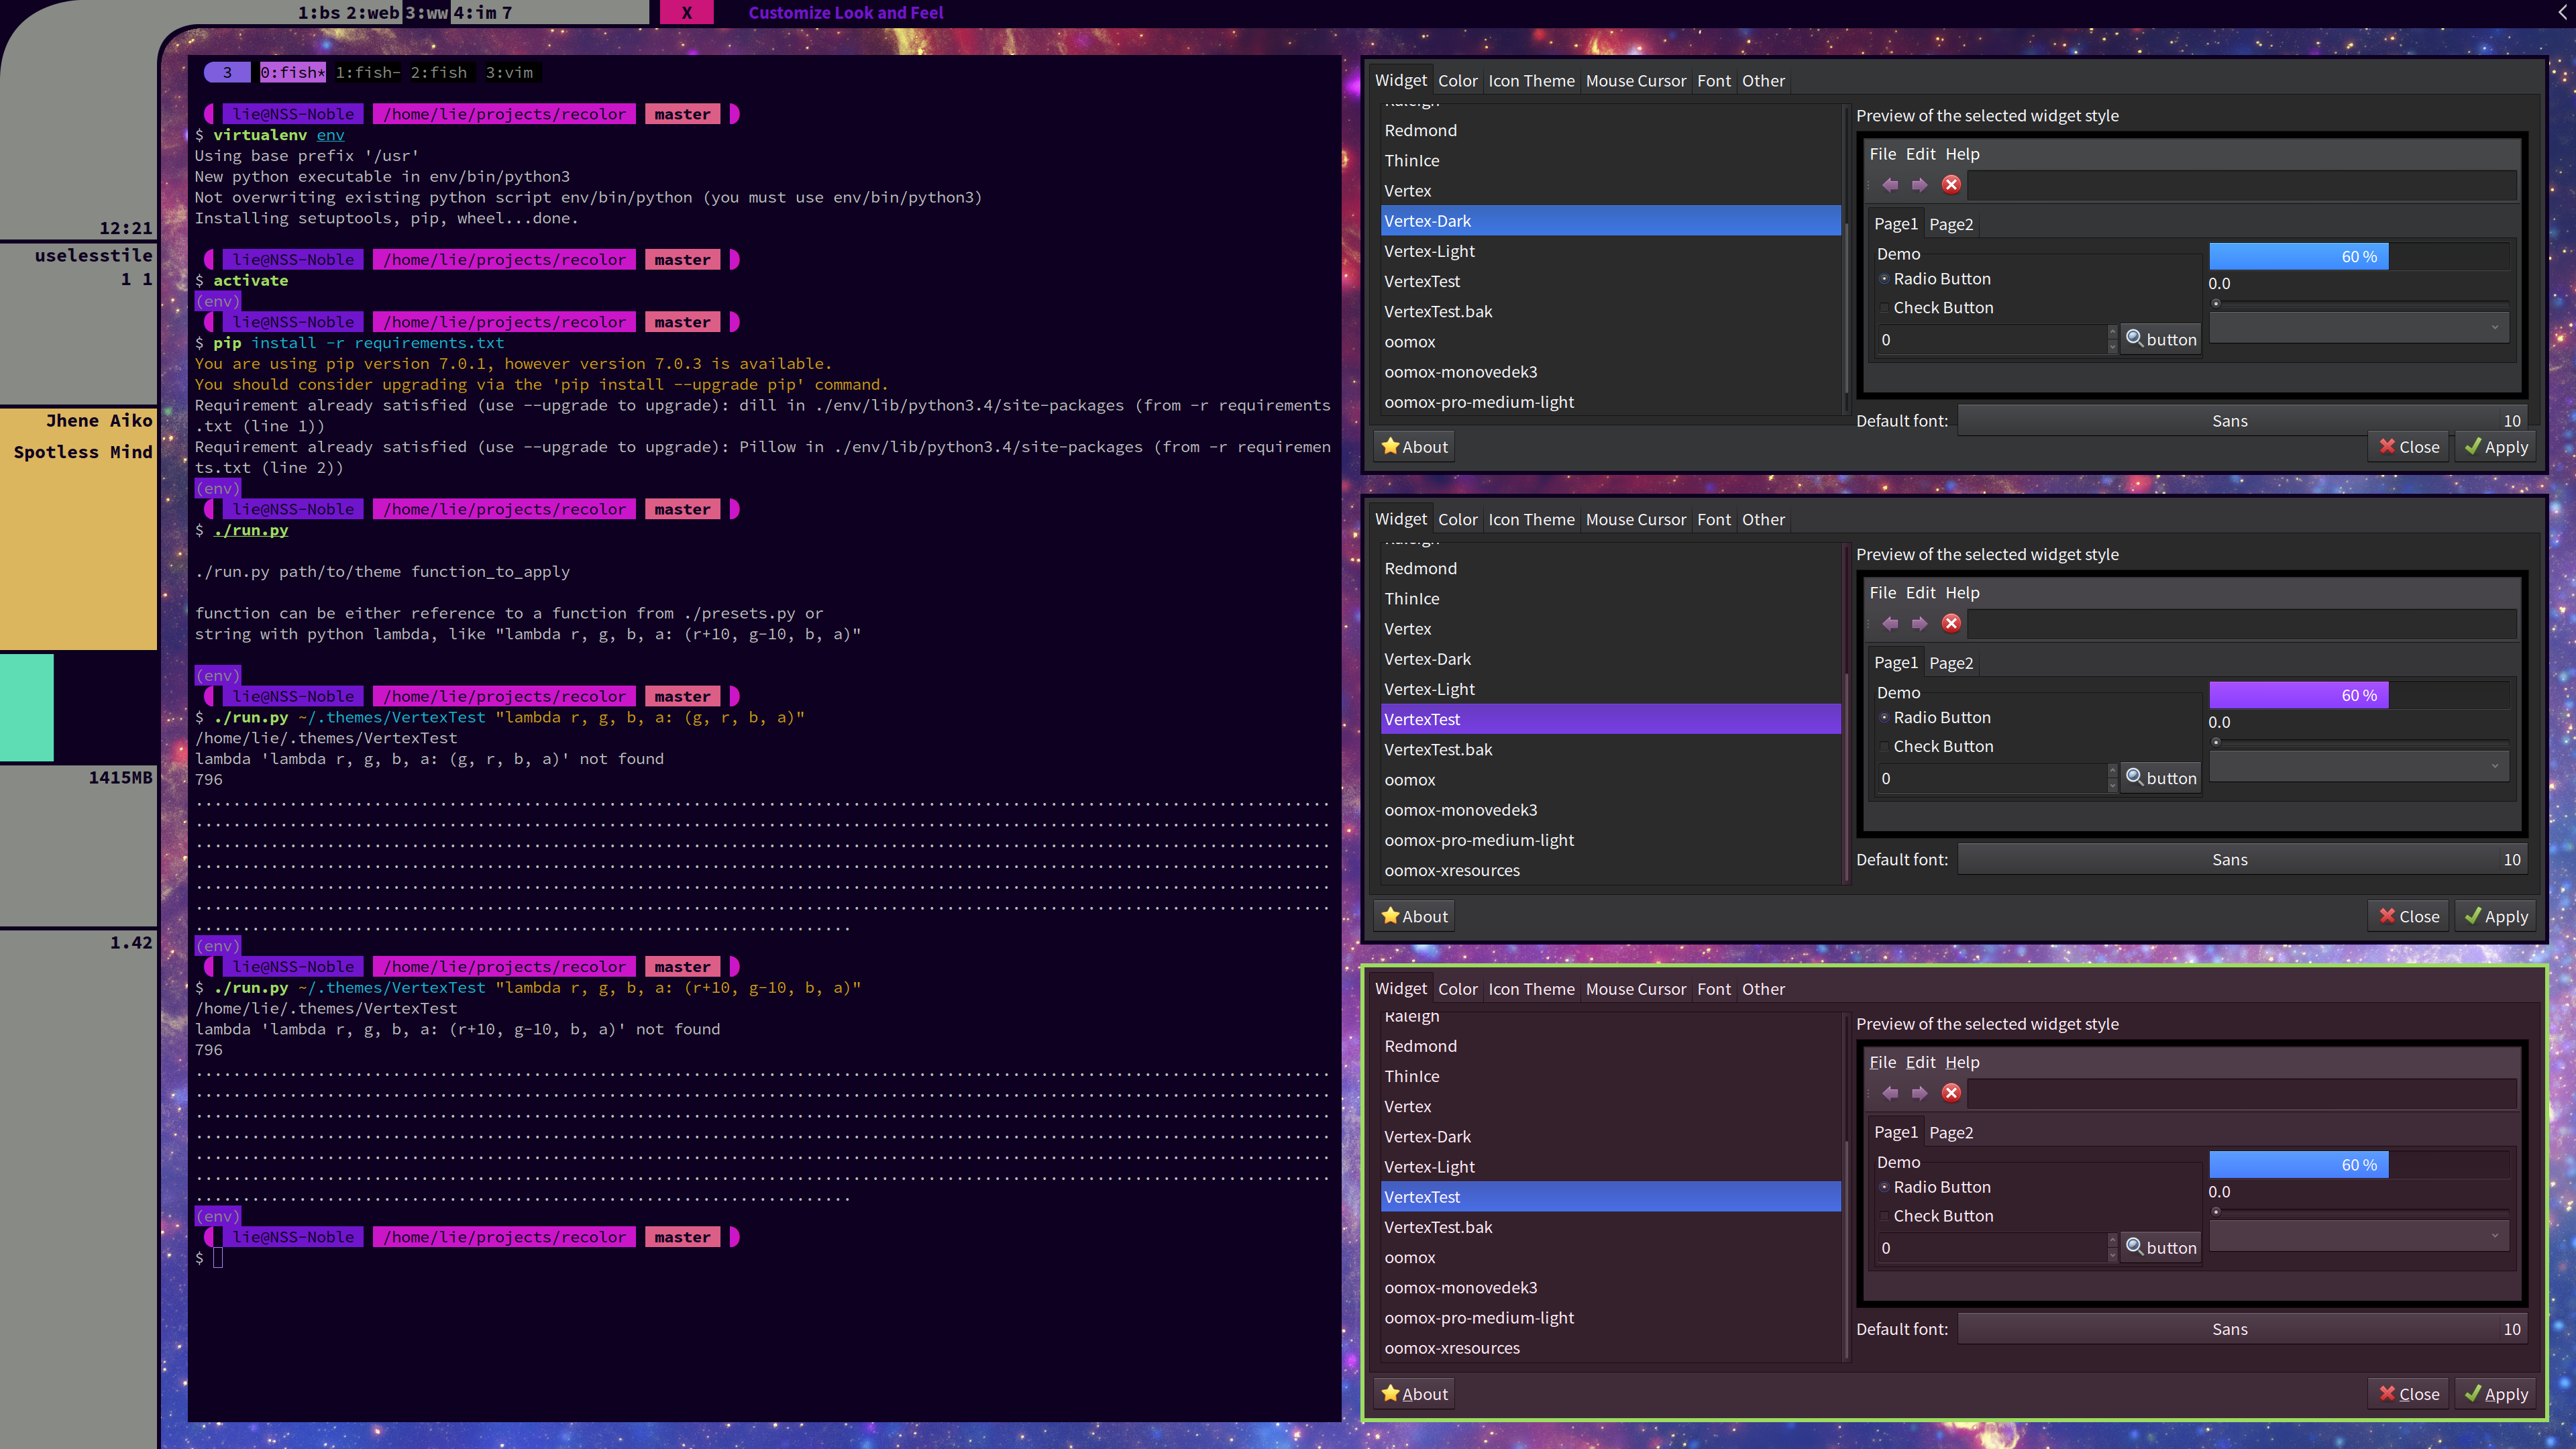The height and width of the screenshot is (1449, 2576).
Task: Click forward arrow icon in middle window preview
Action: [x=1919, y=624]
